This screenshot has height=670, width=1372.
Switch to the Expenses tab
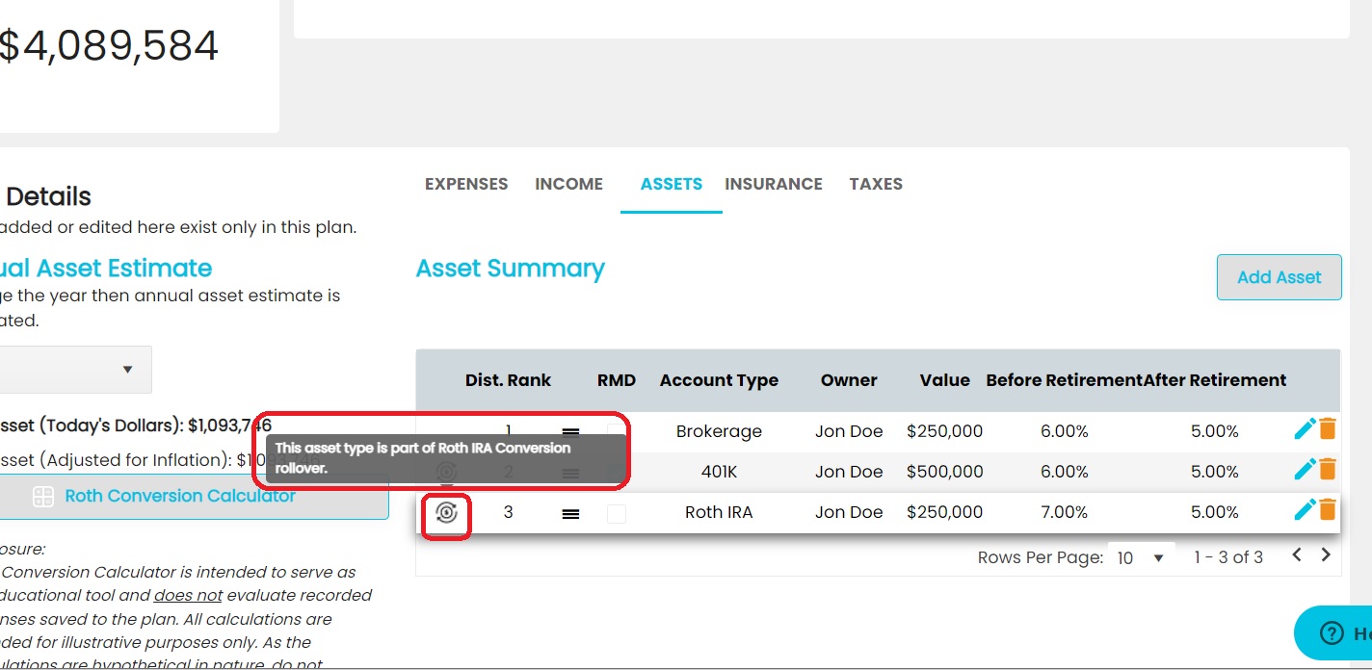(466, 184)
